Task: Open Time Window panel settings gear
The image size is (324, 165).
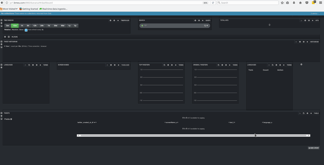Action: (114, 20)
